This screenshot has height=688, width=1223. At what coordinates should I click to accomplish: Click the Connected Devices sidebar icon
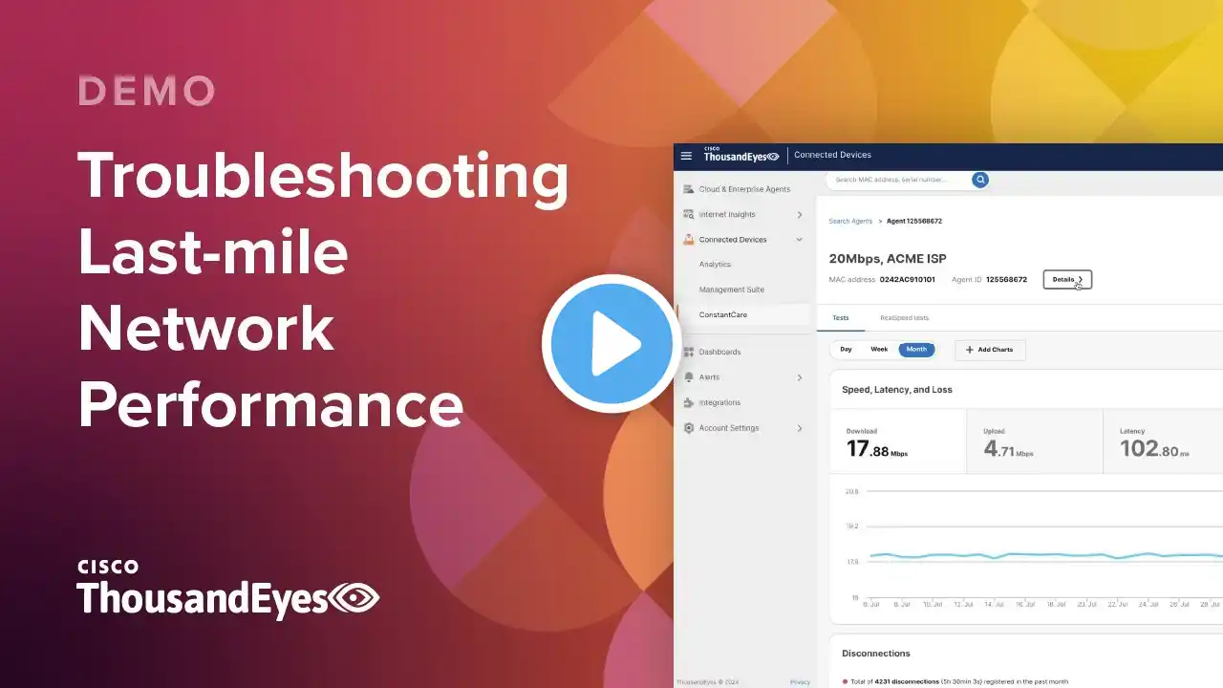[x=689, y=240]
